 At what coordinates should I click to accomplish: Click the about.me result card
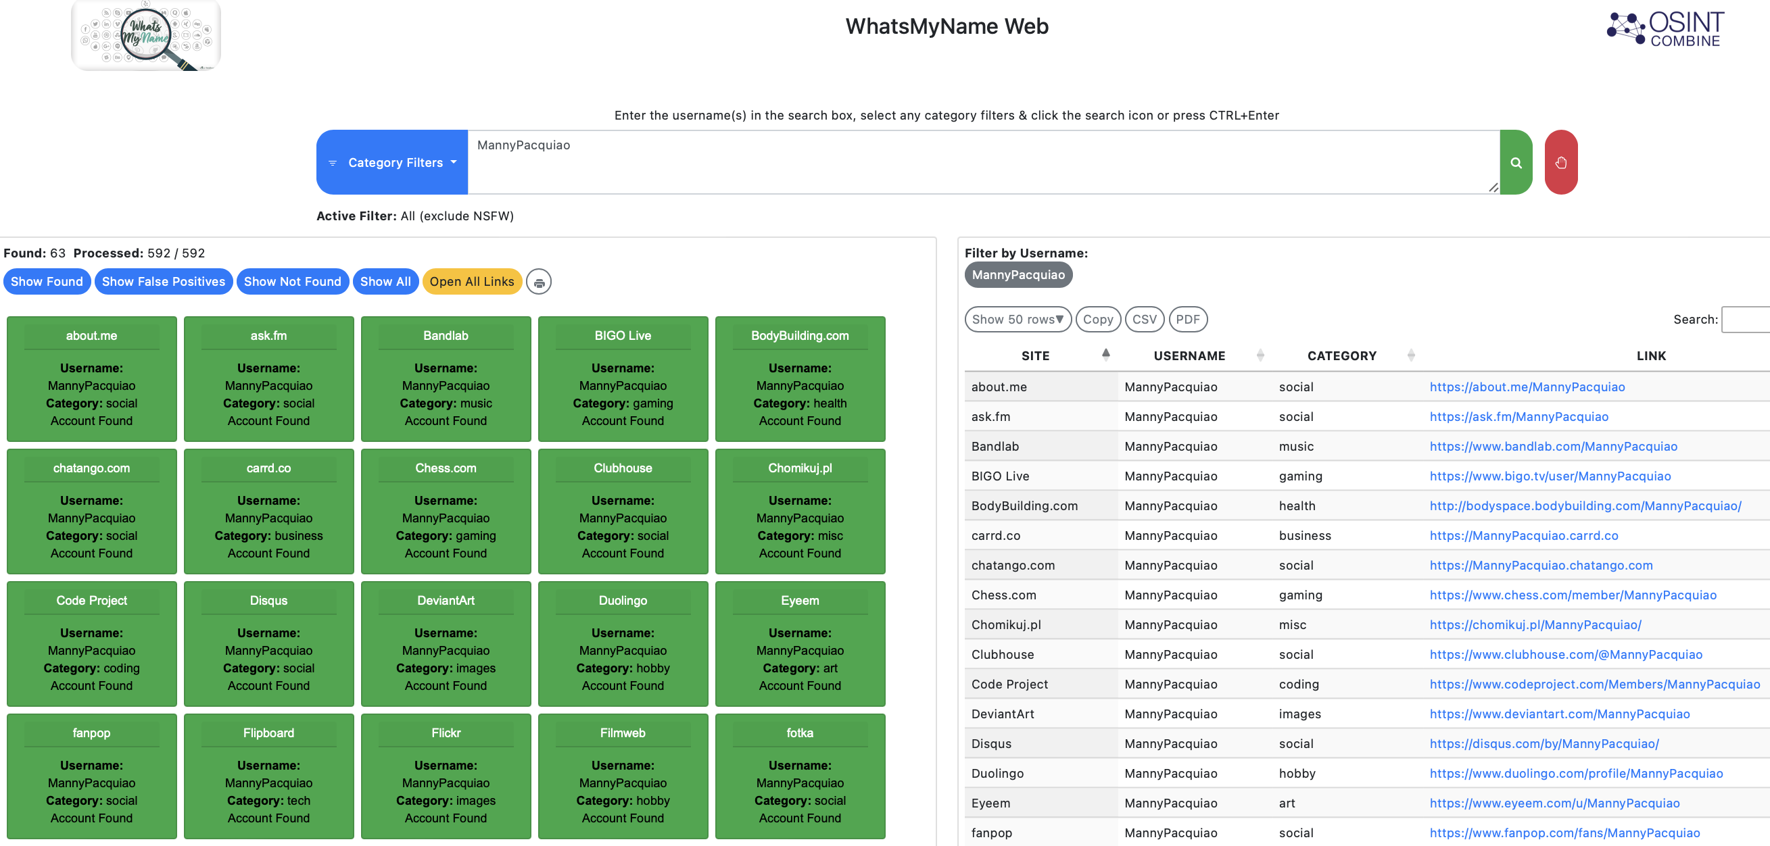91,379
